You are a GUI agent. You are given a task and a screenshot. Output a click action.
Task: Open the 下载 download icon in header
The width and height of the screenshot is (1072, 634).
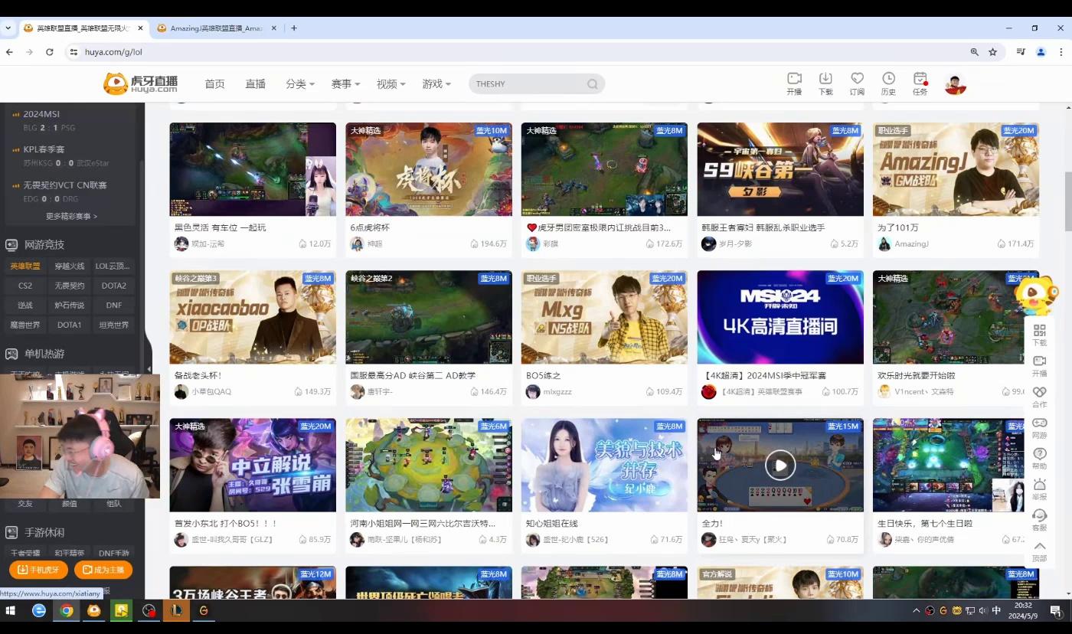(x=825, y=80)
